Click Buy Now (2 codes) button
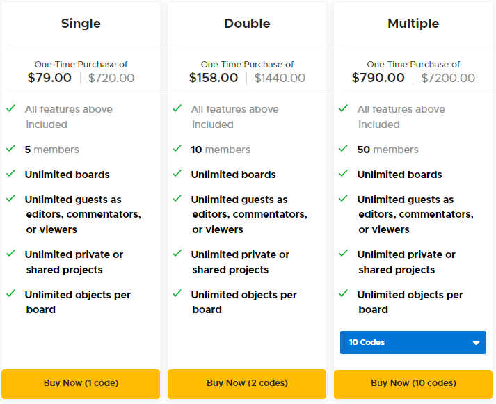Viewport: 496px width, 404px height. 247,383
